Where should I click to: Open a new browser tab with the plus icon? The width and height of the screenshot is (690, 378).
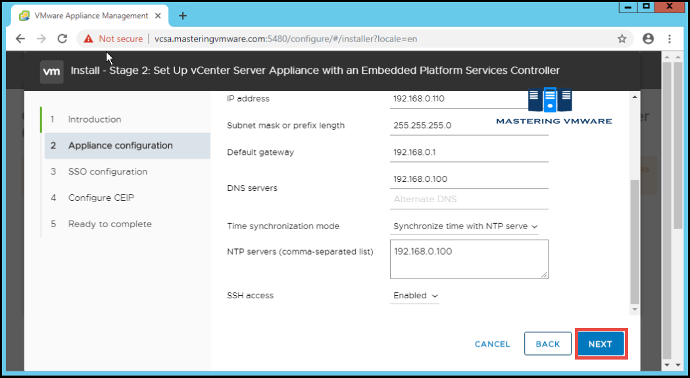pos(183,16)
